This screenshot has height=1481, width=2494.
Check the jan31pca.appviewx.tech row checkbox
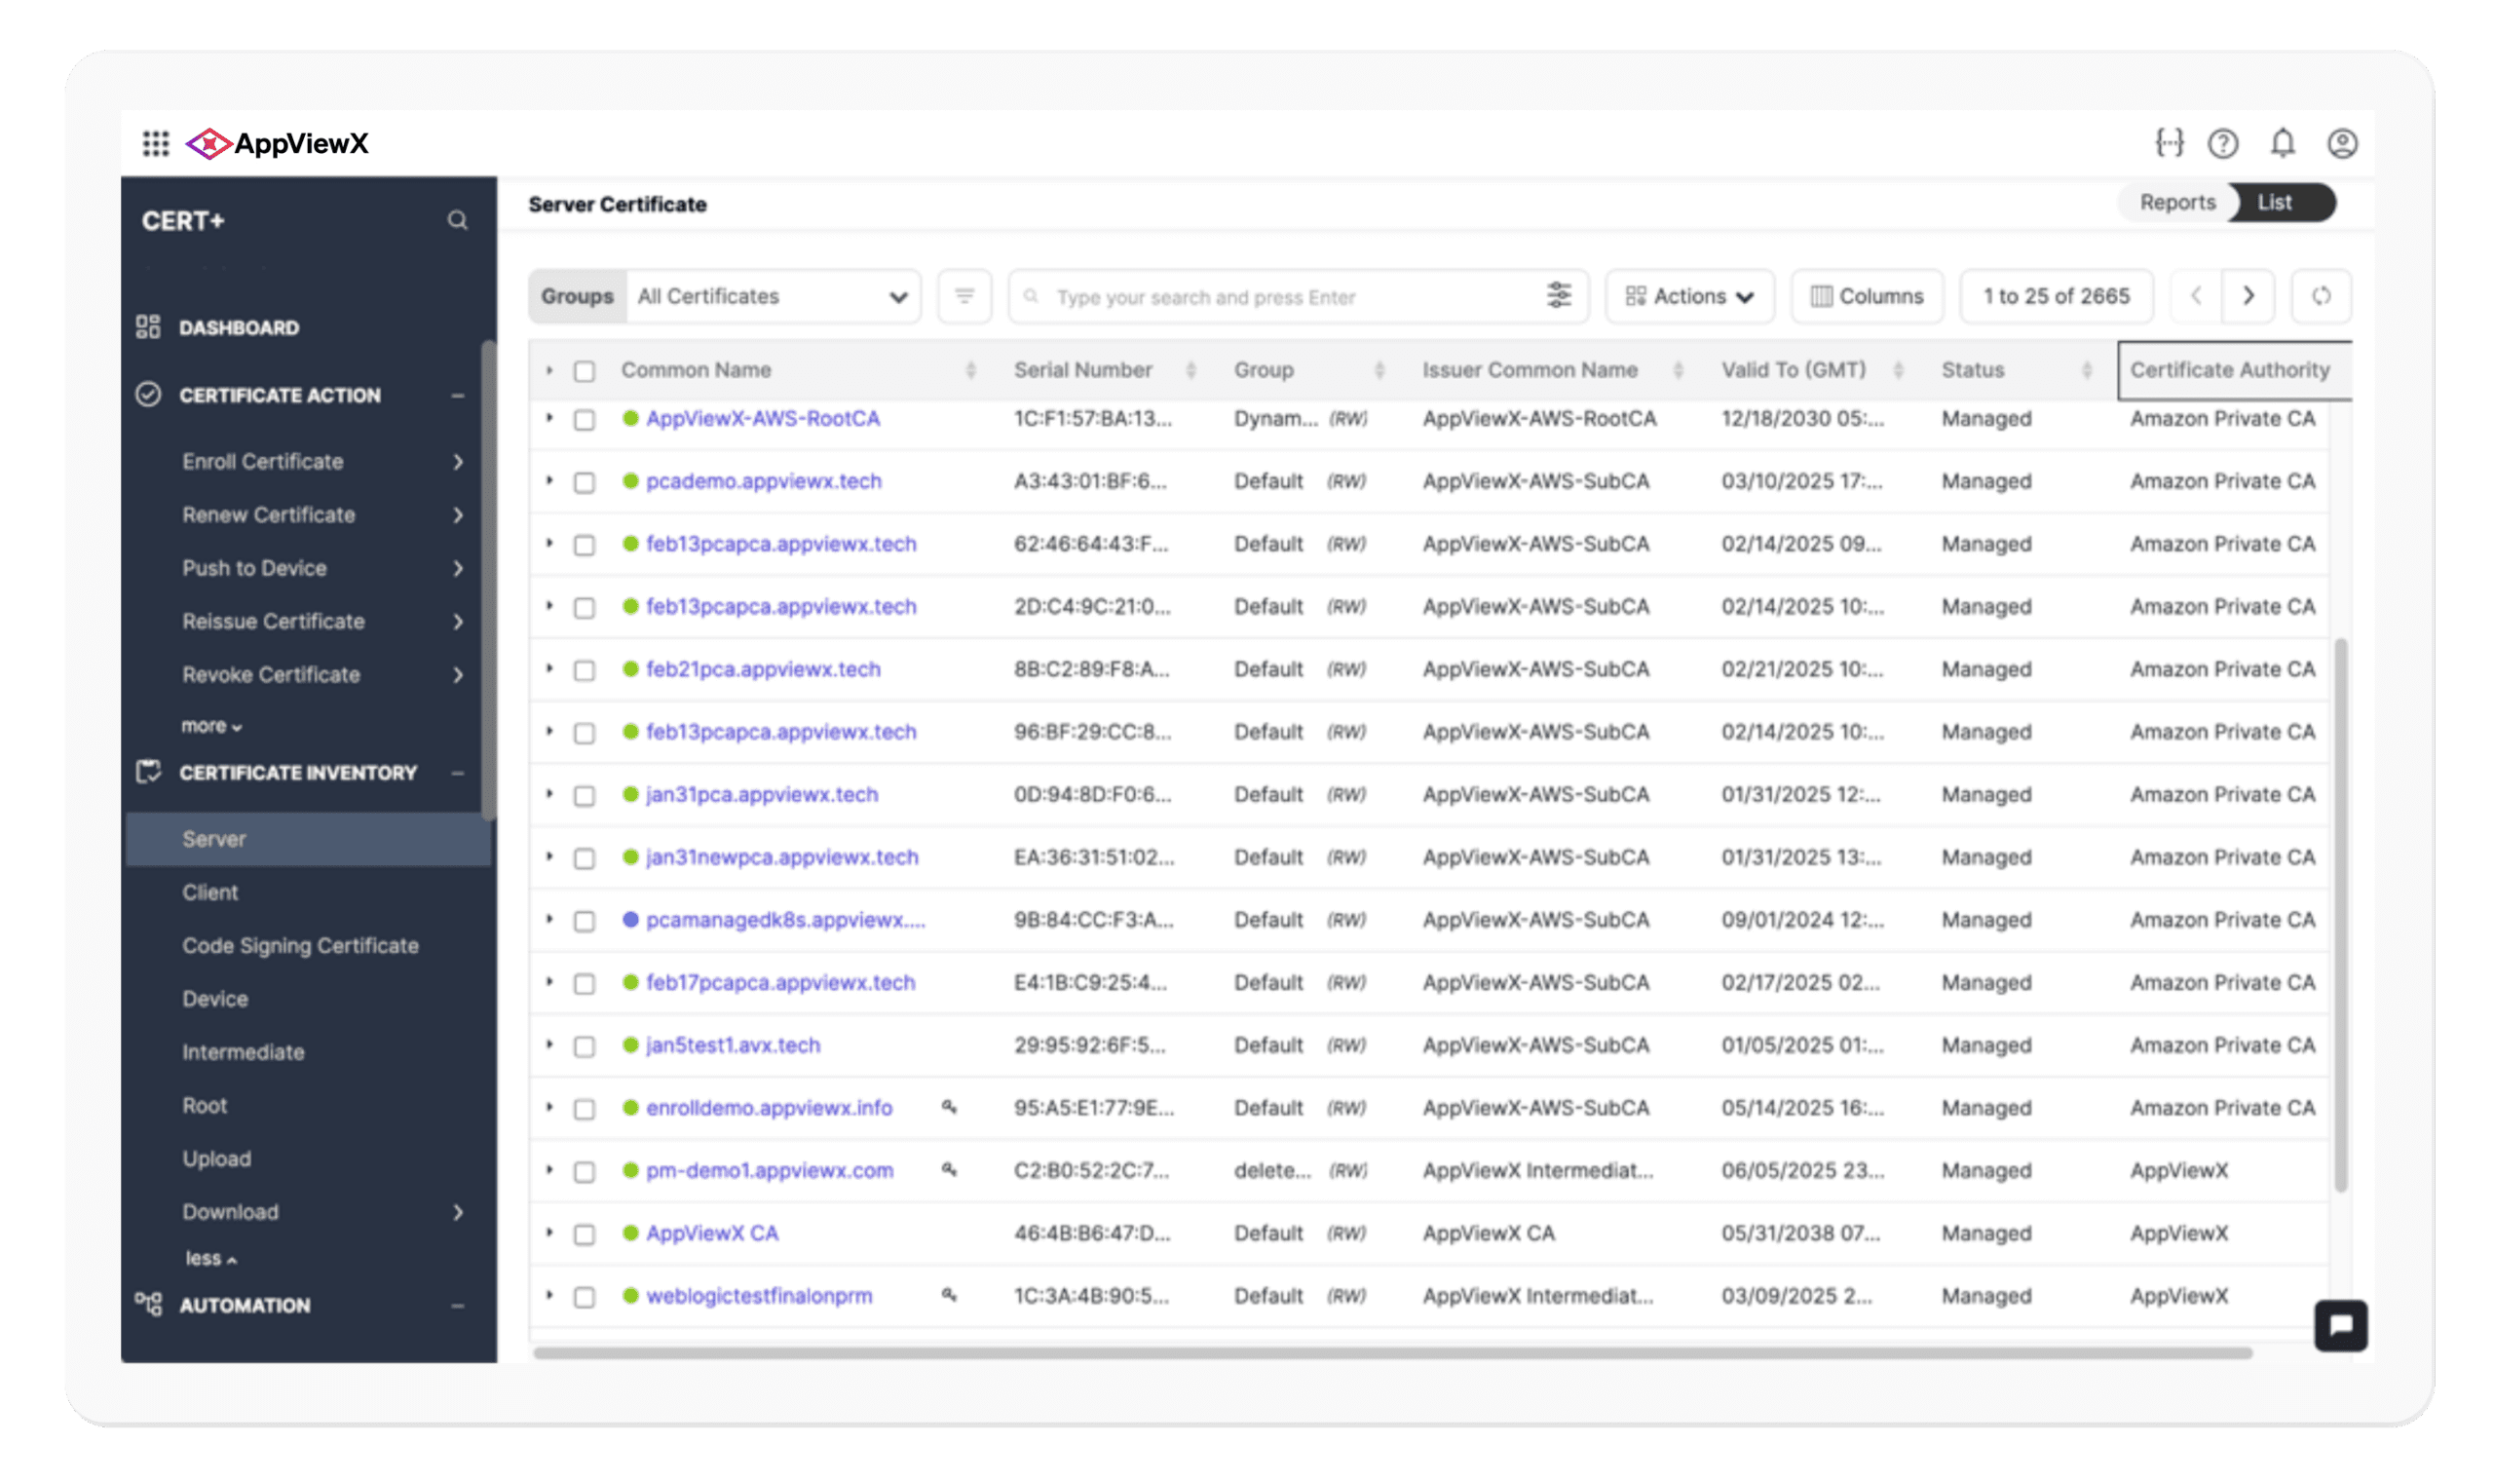(x=585, y=796)
